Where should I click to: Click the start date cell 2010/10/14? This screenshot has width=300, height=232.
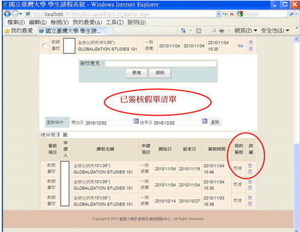click(165, 201)
